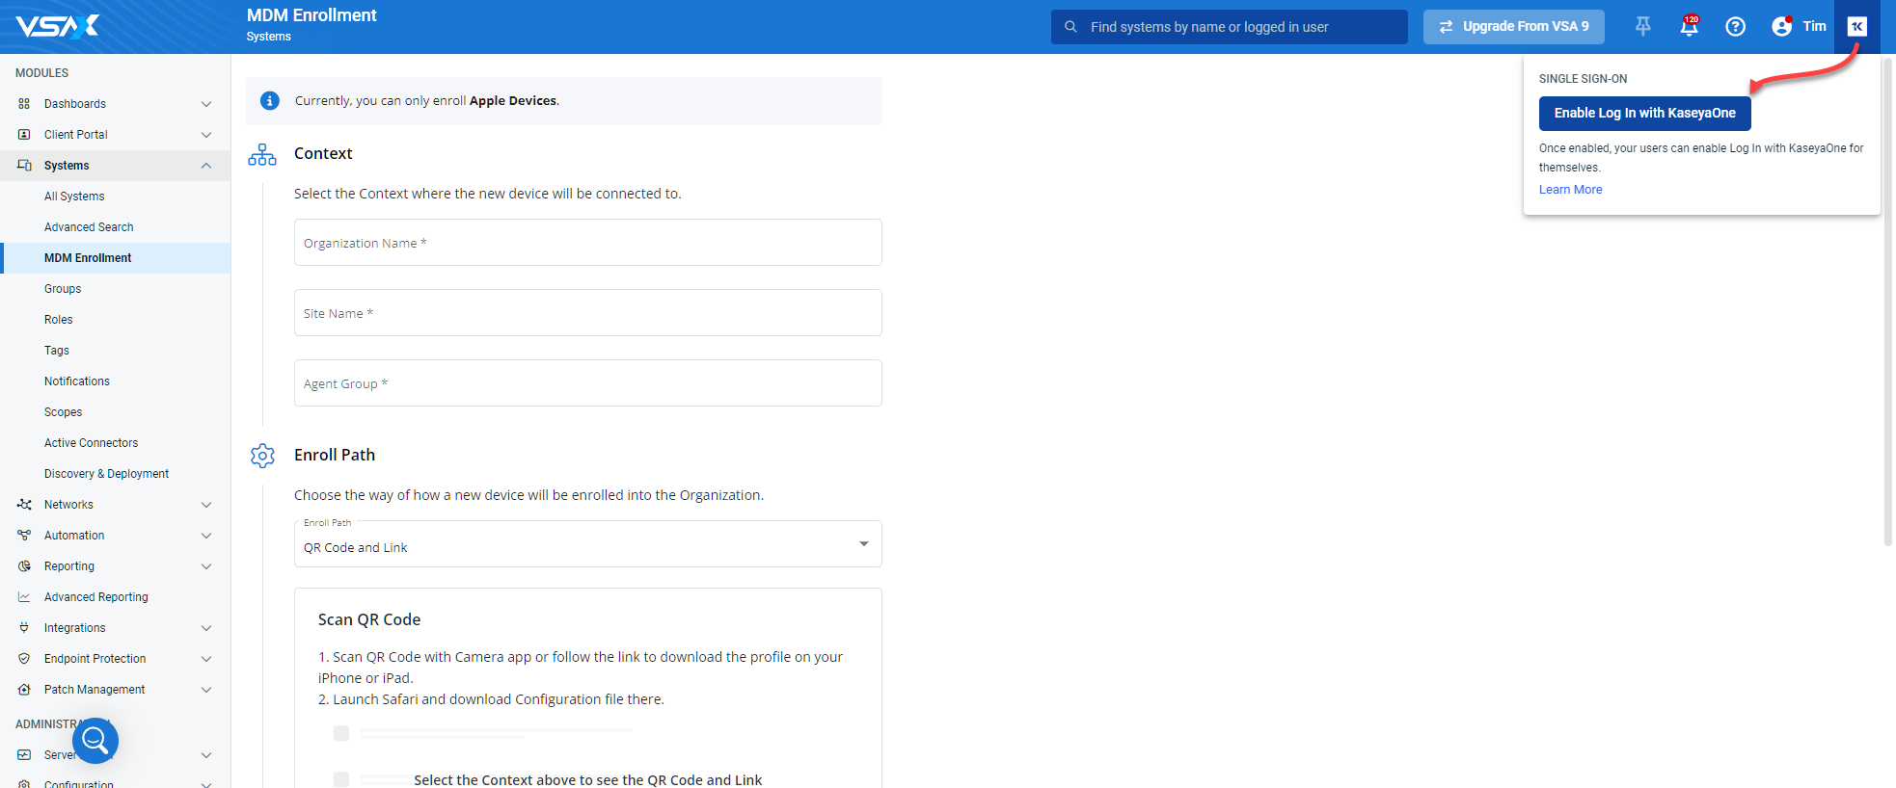Open the floating blue search chat bubble

click(x=95, y=740)
